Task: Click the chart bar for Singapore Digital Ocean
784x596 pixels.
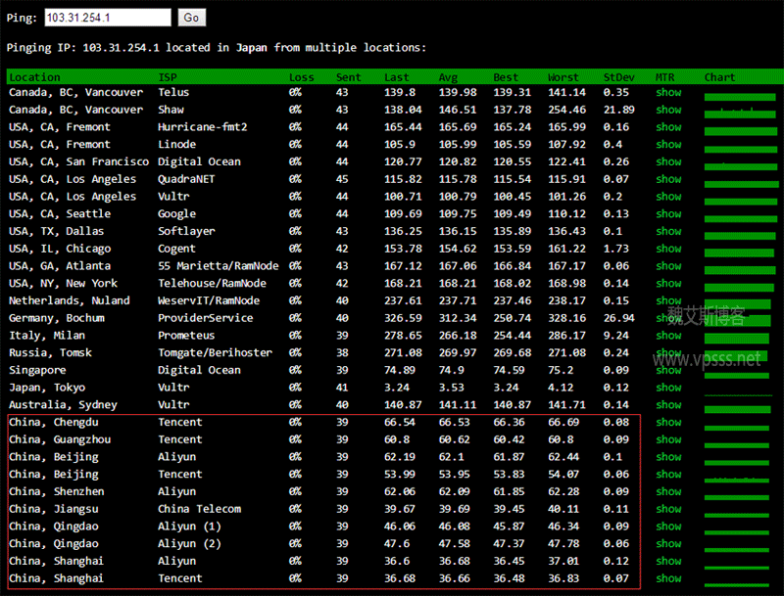Action: (740, 374)
